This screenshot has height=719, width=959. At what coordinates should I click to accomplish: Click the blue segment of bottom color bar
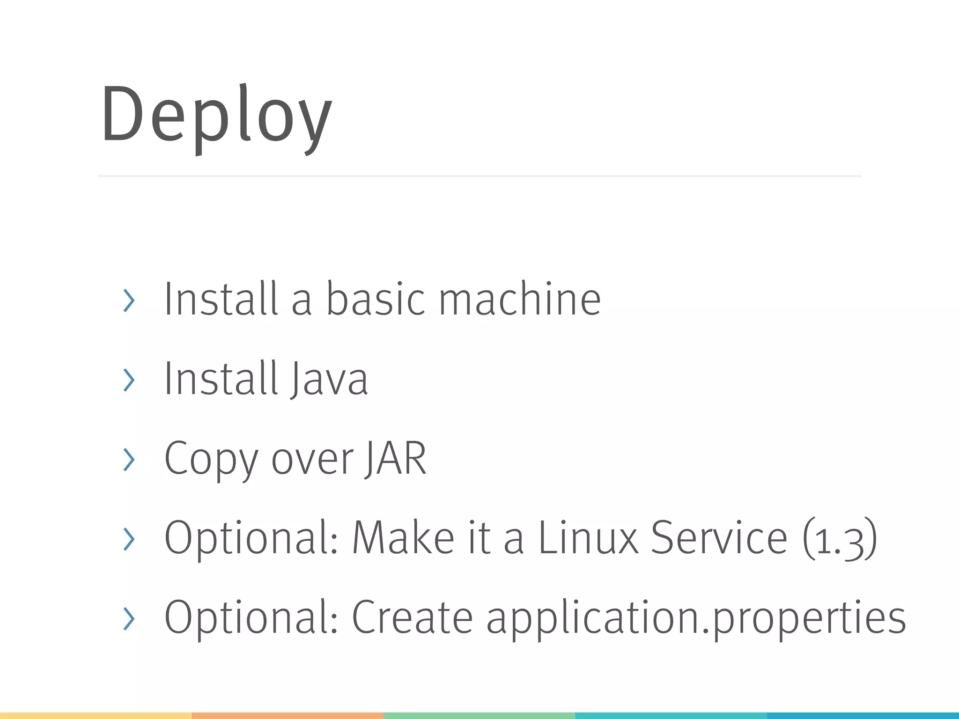click(863, 716)
